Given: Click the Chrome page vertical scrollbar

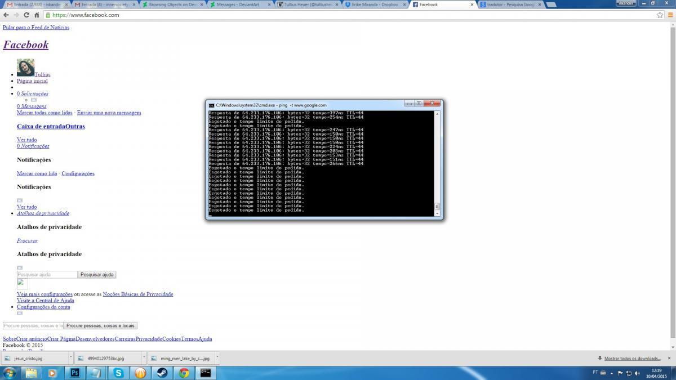Looking at the screenshot, I should (673, 185).
